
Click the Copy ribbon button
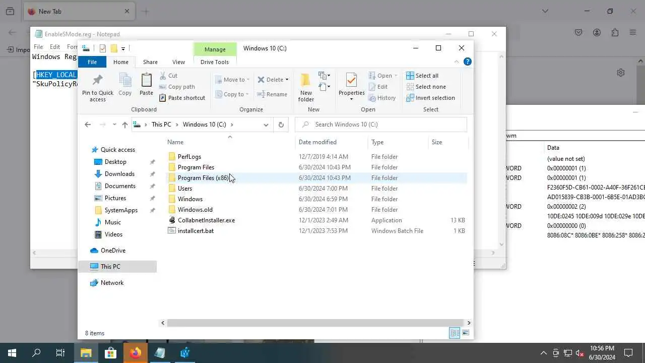[x=125, y=84]
